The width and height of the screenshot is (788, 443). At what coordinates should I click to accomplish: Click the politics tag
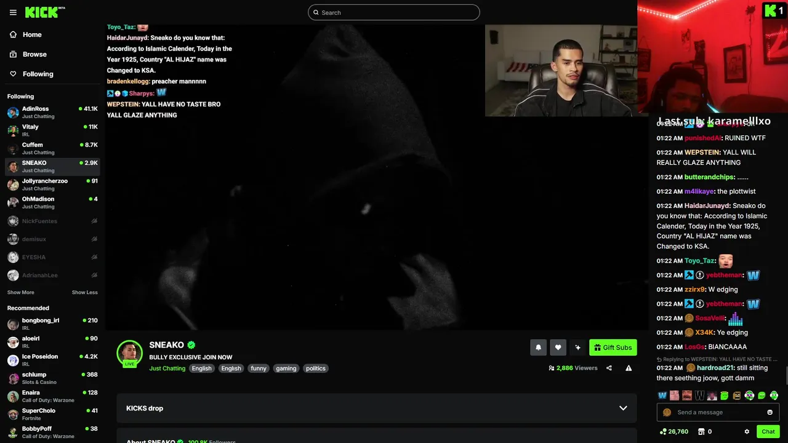click(316, 369)
